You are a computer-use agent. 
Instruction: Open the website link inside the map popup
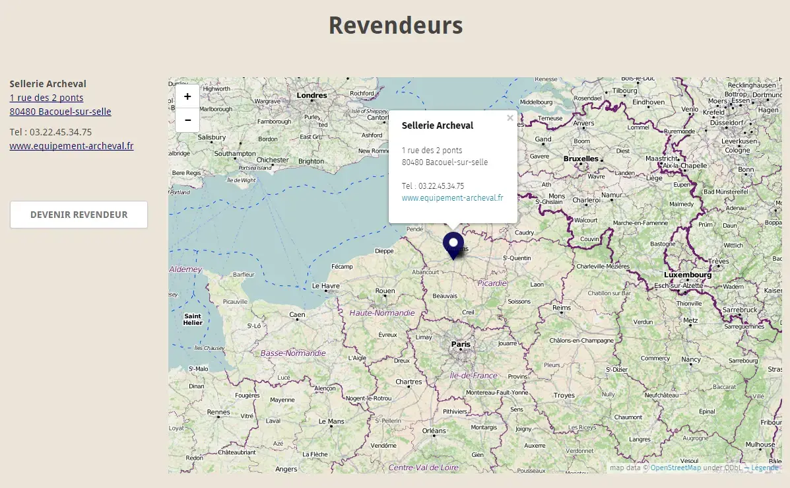point(452,197)
